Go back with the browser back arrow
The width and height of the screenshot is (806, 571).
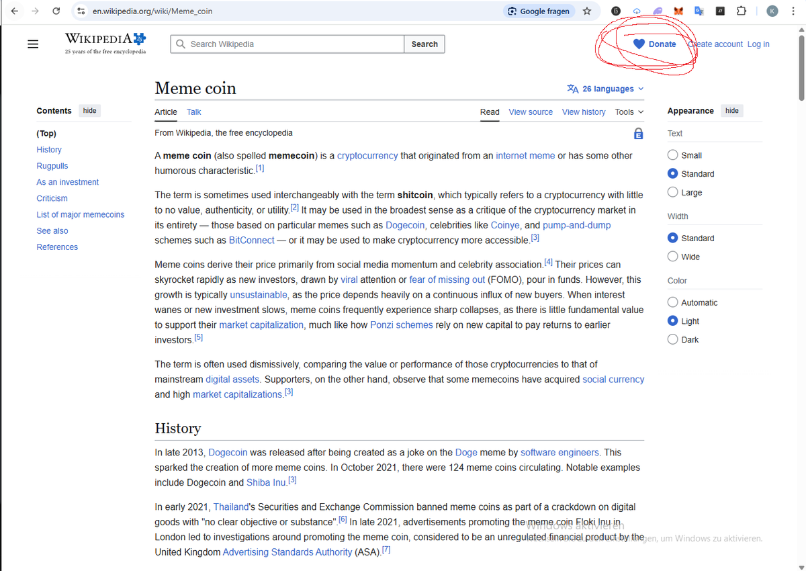click(x=15, y=11)
